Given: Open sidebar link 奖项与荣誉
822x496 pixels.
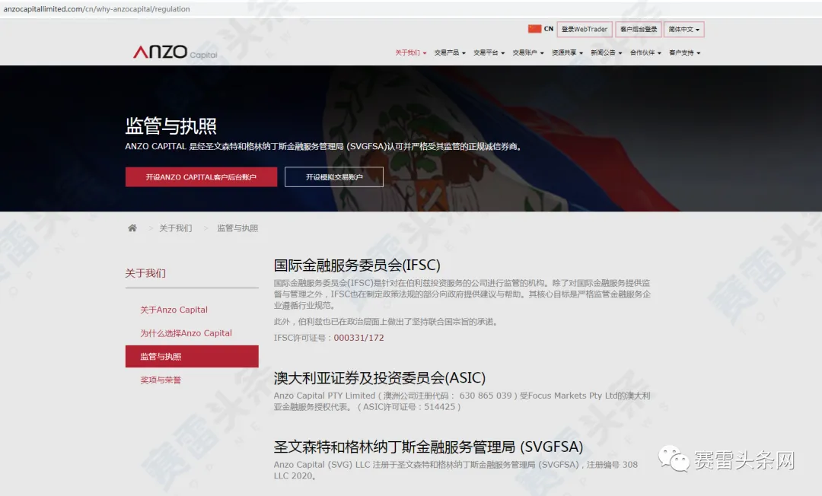Looking at the screenshot, I should pyautogui.click(x=161, y=380).
